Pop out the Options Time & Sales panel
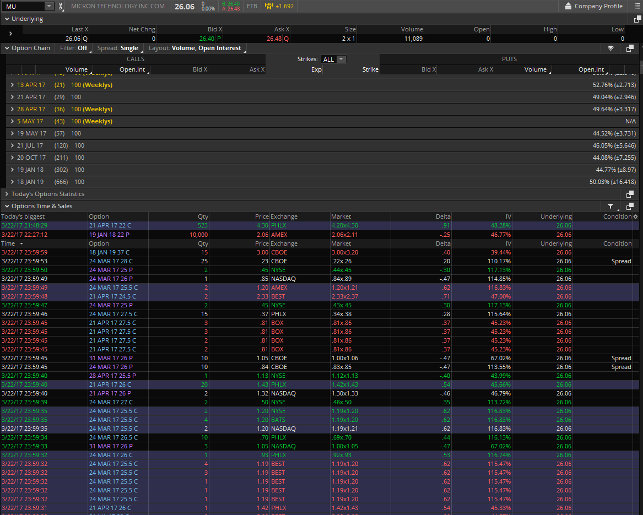This screenshot has width=643, height=515. point(630,206)
